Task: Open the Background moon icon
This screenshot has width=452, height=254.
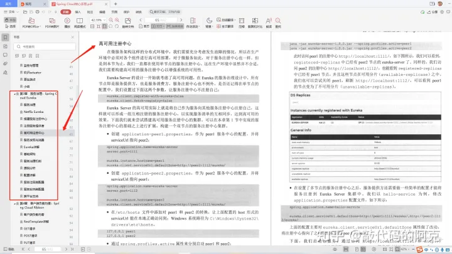Action: (x=209, y=20)
